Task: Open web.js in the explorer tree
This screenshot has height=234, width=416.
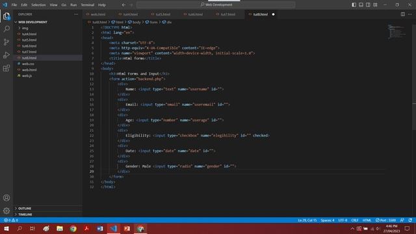Action: tap(47, 76)
